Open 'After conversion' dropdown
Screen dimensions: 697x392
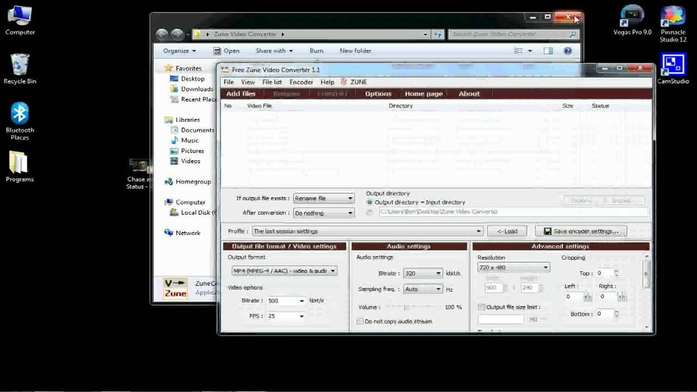[324, 213]
